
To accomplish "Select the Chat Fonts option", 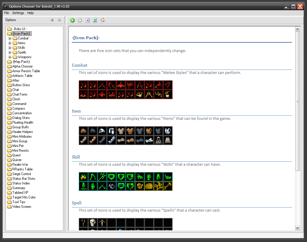I will tap(17, 94).
